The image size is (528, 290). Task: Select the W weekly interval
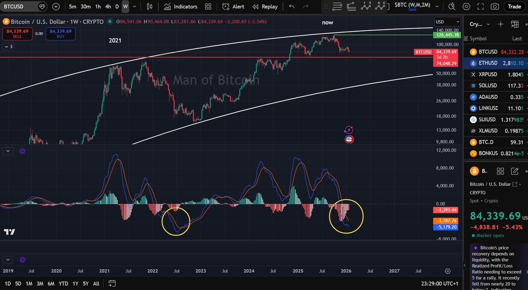click(125, 7)
